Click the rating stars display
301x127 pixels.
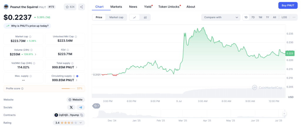(68, 123)
